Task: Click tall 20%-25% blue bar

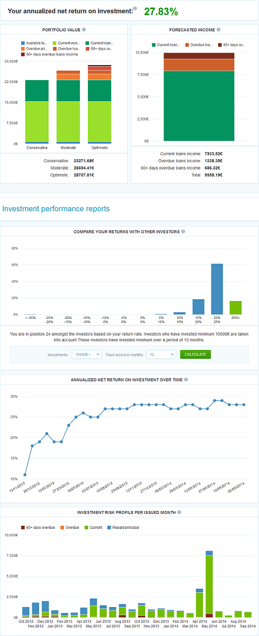Action: pyautogui.click(x=218, y=289)
